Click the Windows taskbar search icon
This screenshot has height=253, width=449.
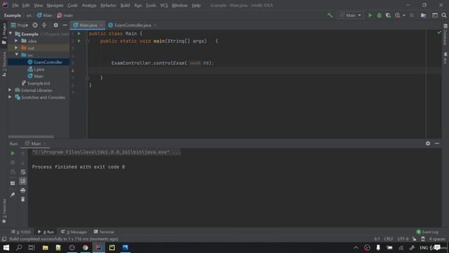[x=19, y=247]
